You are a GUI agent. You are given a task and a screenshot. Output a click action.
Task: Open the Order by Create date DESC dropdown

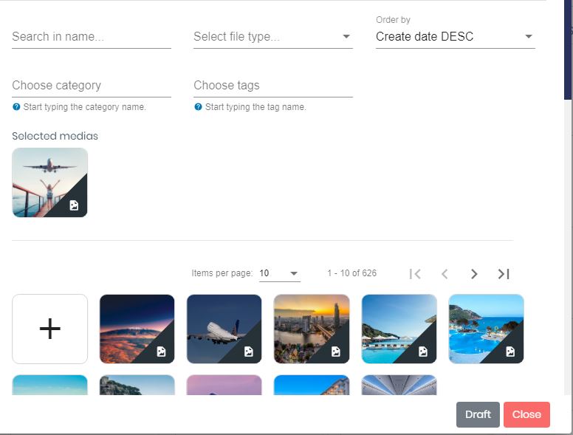[456, 36]
